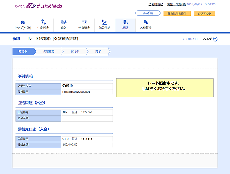230x174 pixels.
Task: Click the 取引情報 section heading
Action: [x=25, y=76]
